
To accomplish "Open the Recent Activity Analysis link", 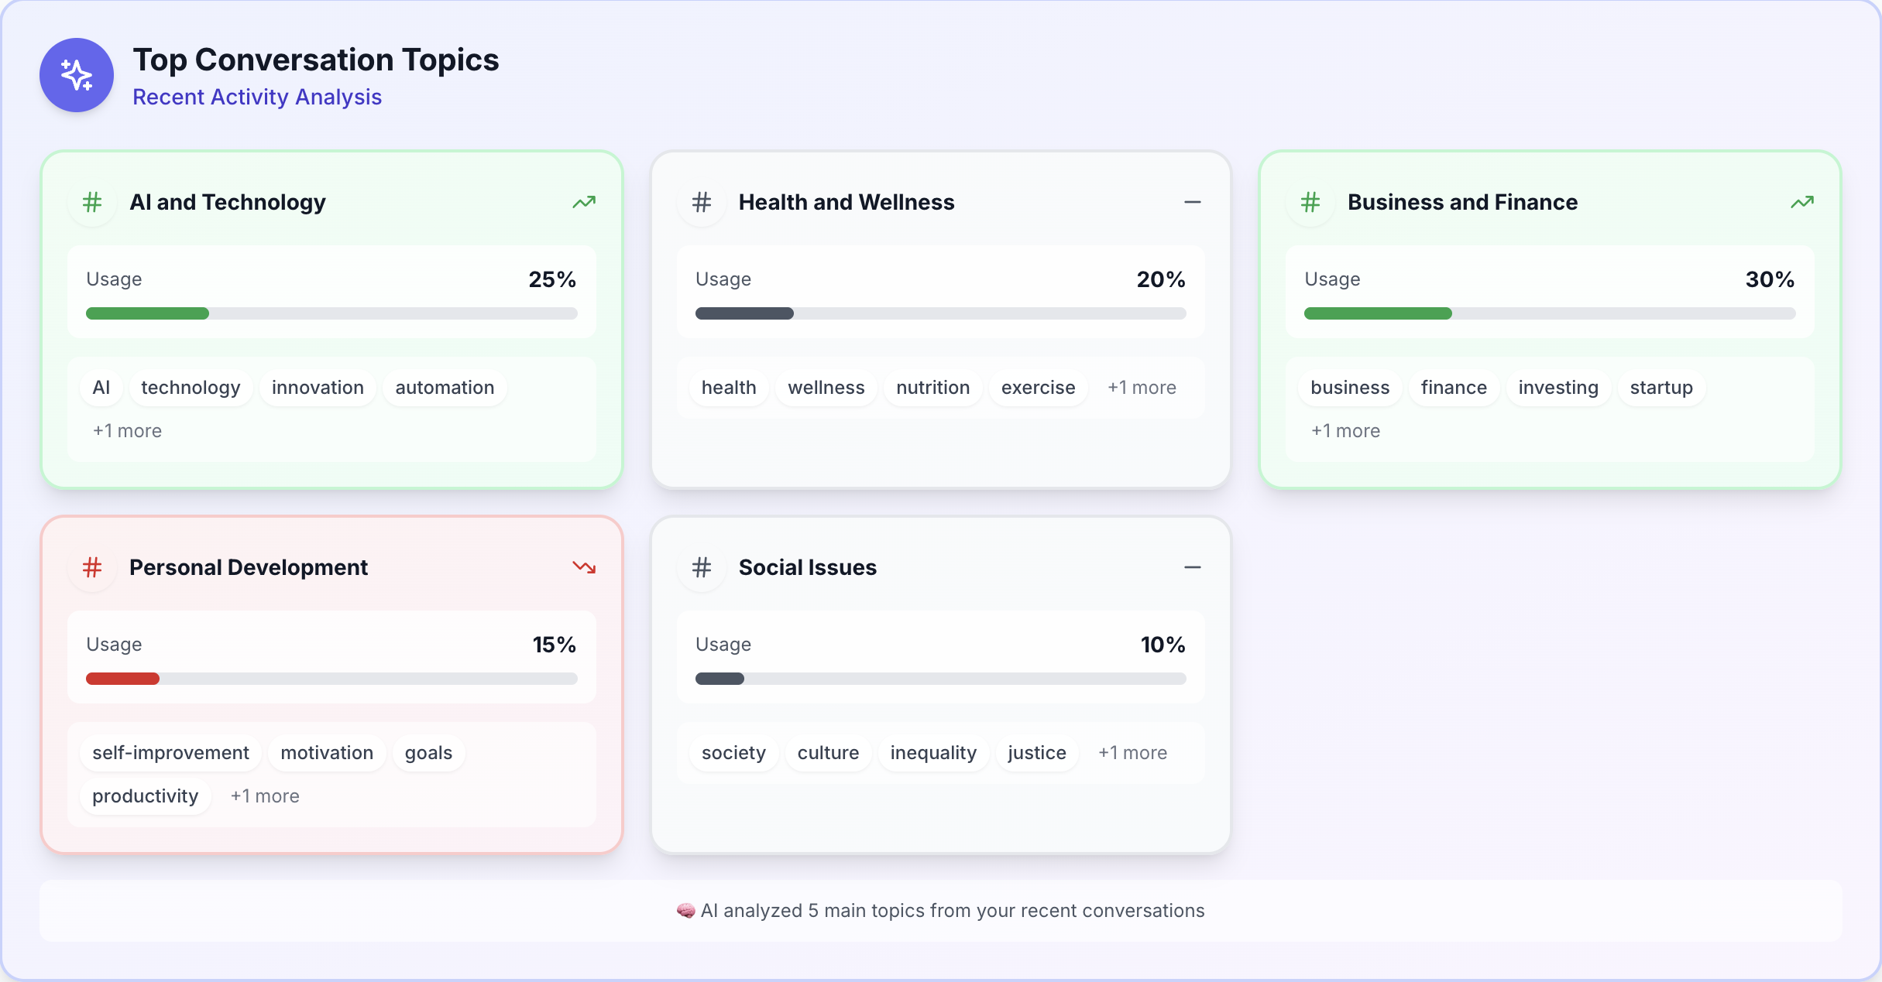I will coord(257,97).
